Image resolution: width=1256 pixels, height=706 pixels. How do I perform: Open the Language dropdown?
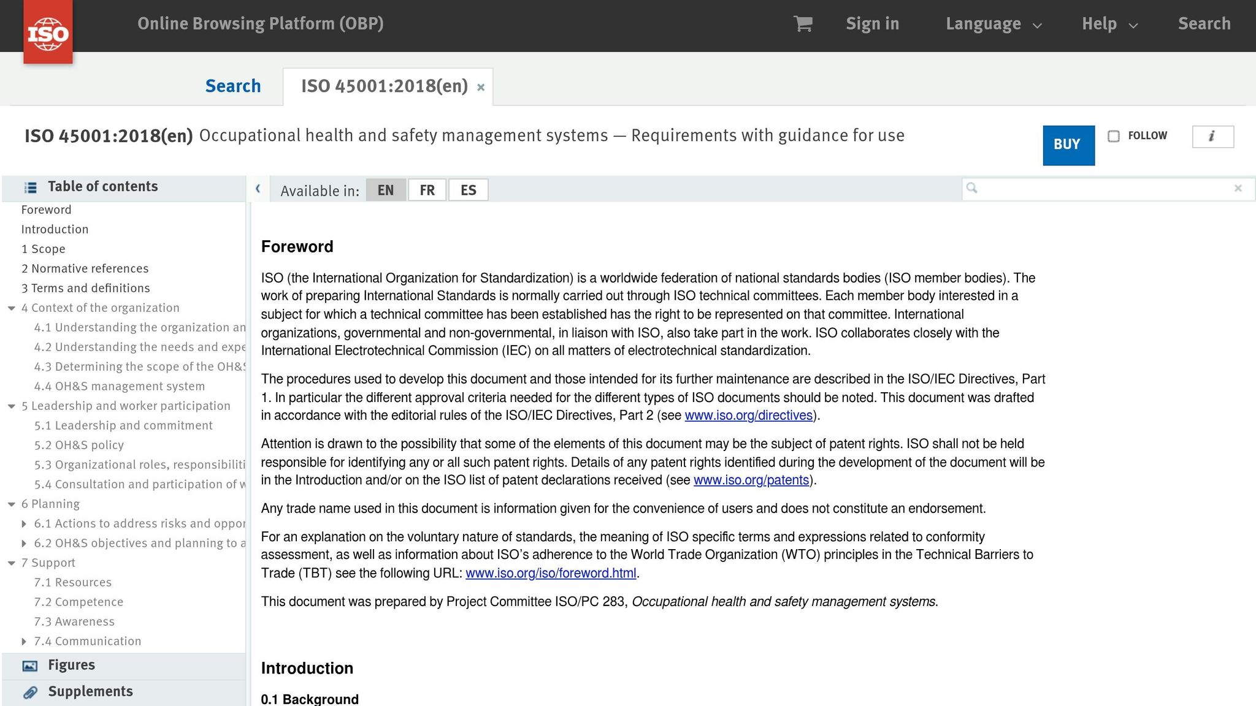click(x=994, y=24)
